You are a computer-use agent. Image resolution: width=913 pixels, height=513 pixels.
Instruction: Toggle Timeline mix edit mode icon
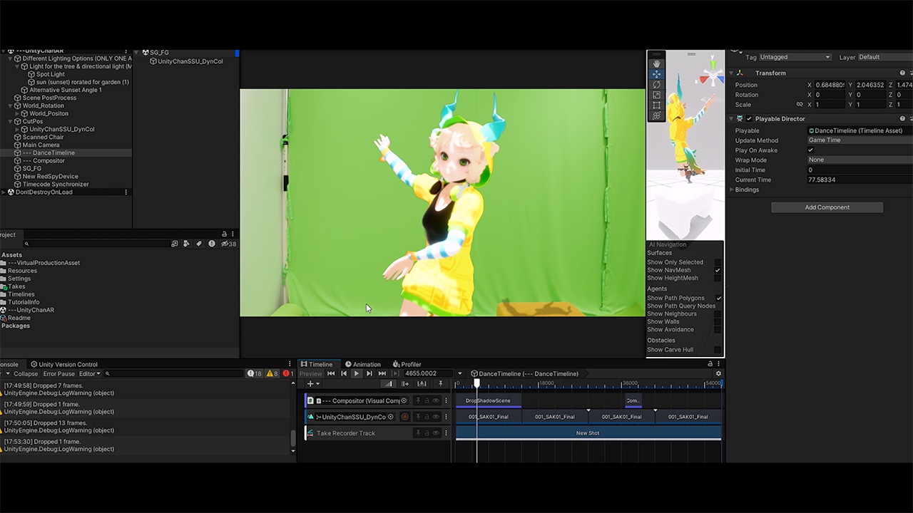pyautogui.click(x=388, y=384)
